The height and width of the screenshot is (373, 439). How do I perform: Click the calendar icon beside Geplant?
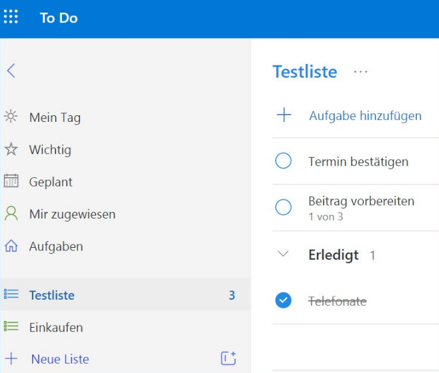[x=11, y=181]
